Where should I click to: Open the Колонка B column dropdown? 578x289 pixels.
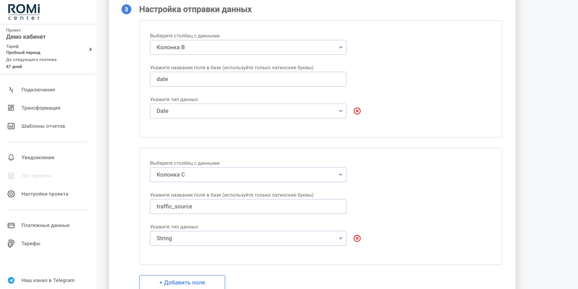pos(248,47)
